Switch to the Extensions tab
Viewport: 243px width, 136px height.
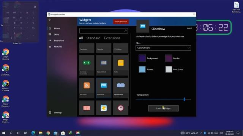(x=112, y=38)
